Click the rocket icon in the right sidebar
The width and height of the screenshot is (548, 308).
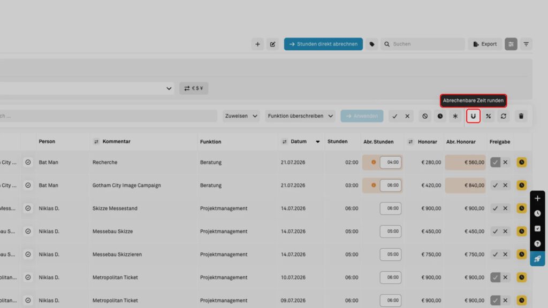coord(537,259)
